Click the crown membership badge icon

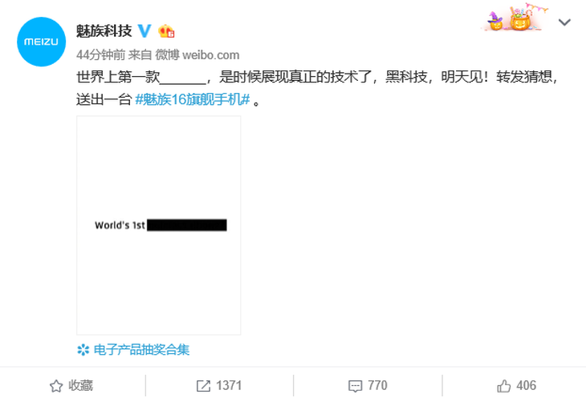[x=166, y=31]
